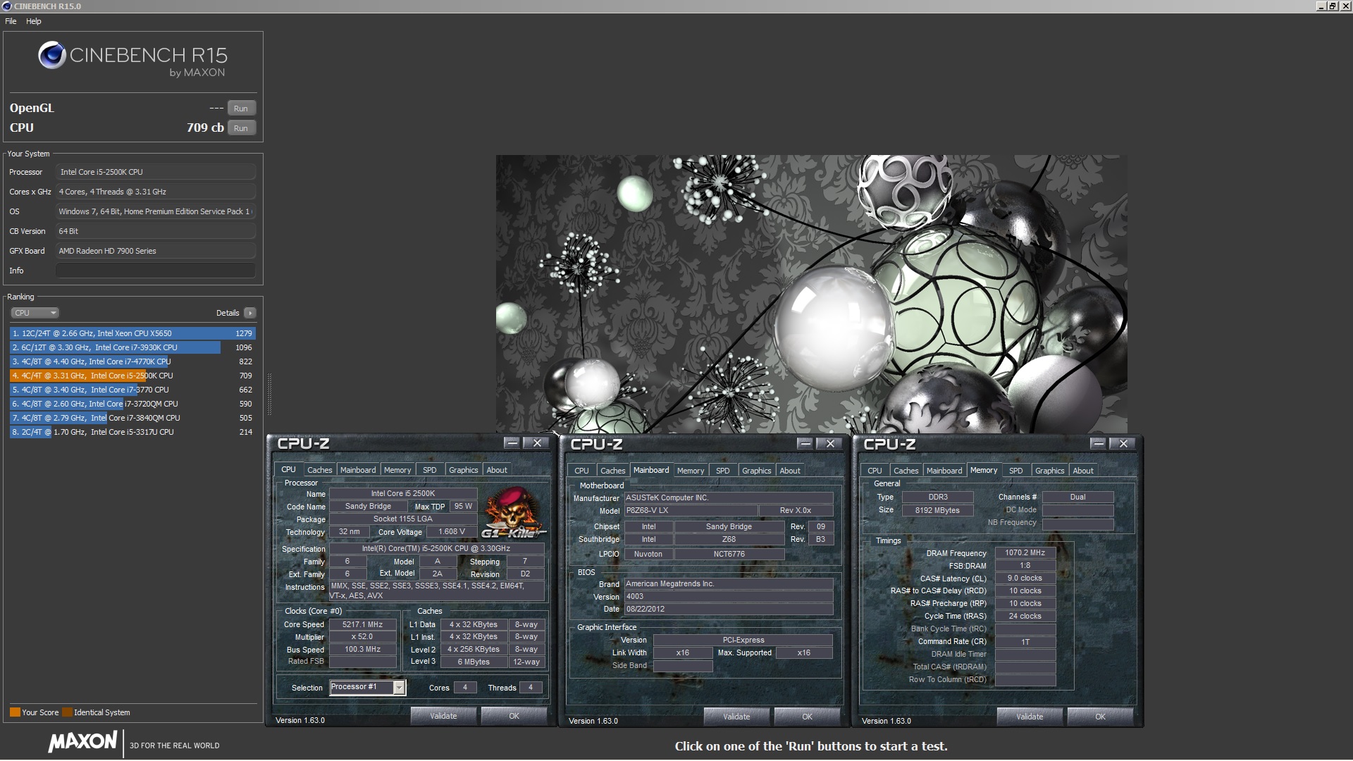
Task: Click Validate in Mainboard CPU-Z window
Action: [736, 717]
